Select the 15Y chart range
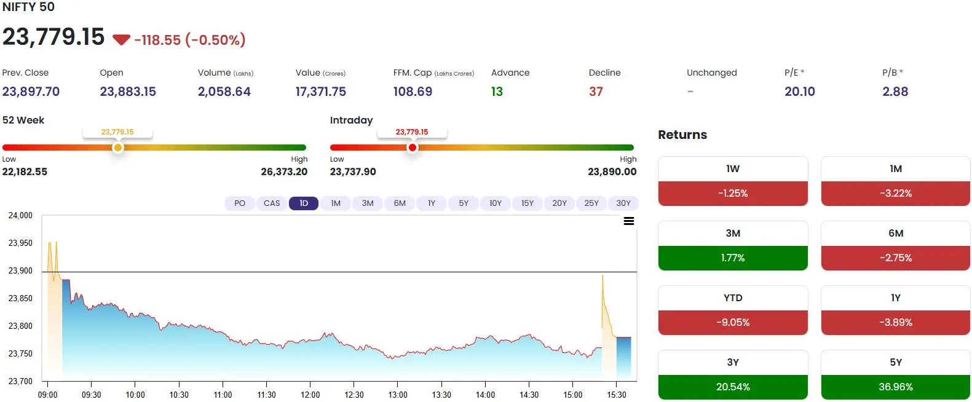 point(527,203)
